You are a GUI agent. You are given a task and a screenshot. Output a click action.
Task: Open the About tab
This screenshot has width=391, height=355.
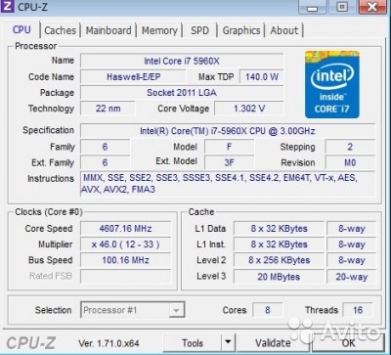tap(284, 30)
